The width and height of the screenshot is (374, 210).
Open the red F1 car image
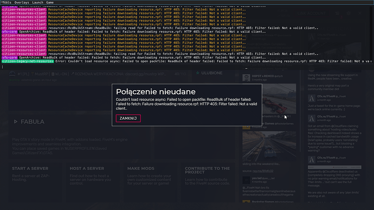[279, 99]
